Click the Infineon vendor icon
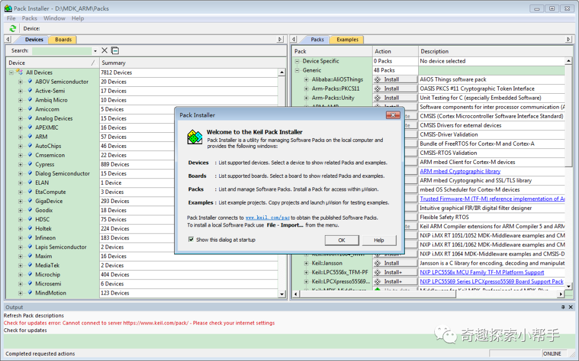This screenshot has width=579, height=361. (30, 238)
